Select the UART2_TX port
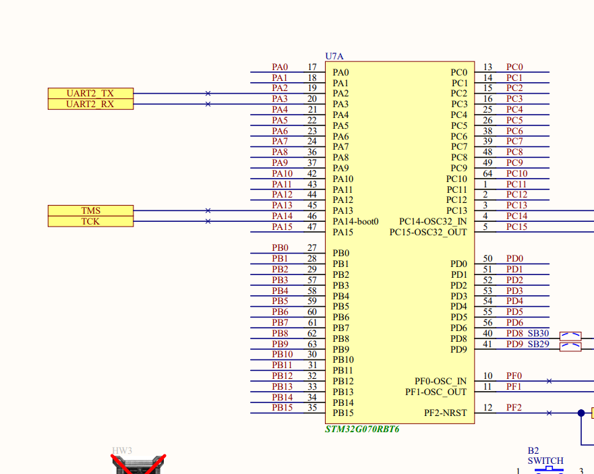Image resolution: width=594 pixels, height=474 pixels. [90, 93]
